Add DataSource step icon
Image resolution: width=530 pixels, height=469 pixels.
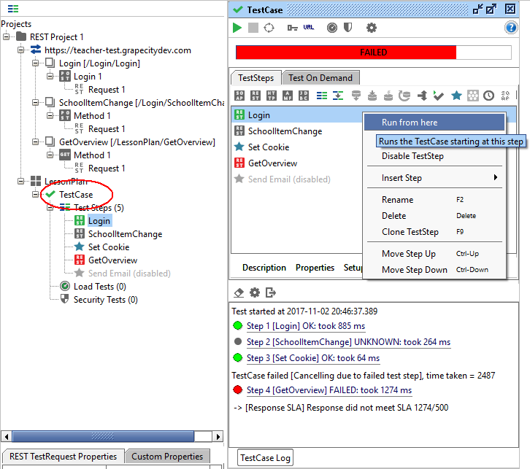pyautogui.click(x=356, y=96)
